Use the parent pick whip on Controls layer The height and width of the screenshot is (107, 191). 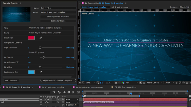tap(63, 99)
